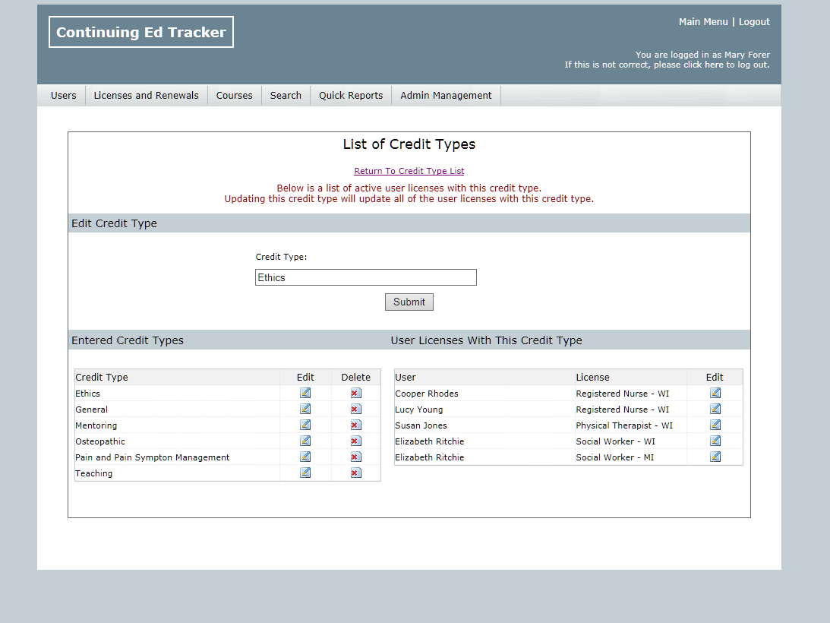Edit the Mentoring credit type
This screenshot has height=623, width=830.
305,425
